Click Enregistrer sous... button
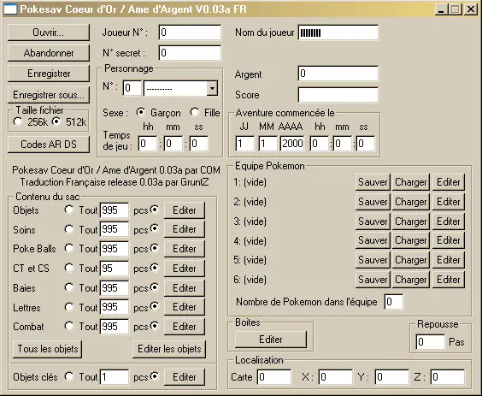Screen dimensions: 482x396 pos(49,95)
